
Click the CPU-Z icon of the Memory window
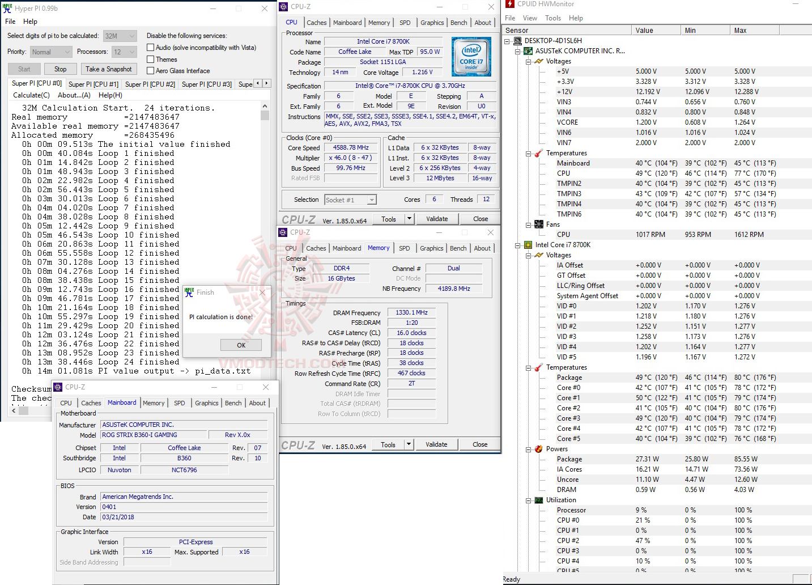click(283, 232)
